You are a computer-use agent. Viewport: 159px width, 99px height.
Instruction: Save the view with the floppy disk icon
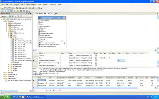click(33, 8)
